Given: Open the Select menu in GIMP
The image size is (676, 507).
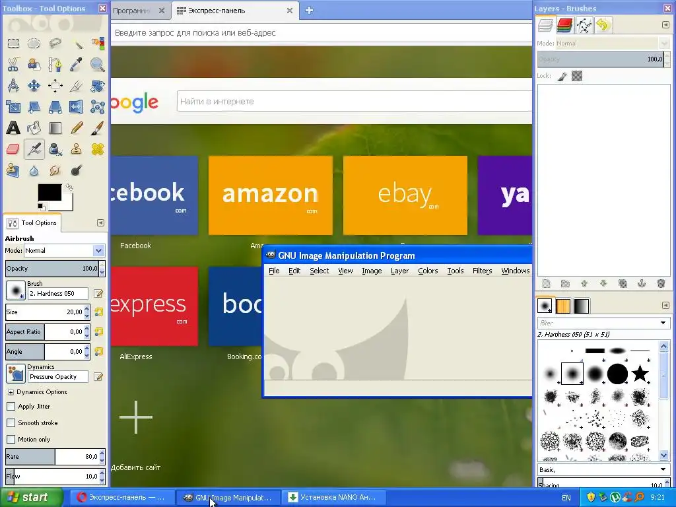Looking at the screenshot, I should [x=319, y=271].
